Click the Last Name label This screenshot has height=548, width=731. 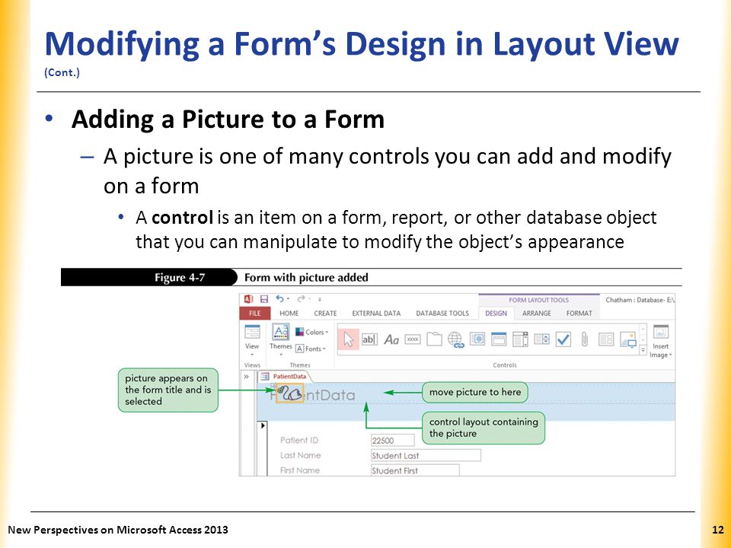click(x=300, y=455)
